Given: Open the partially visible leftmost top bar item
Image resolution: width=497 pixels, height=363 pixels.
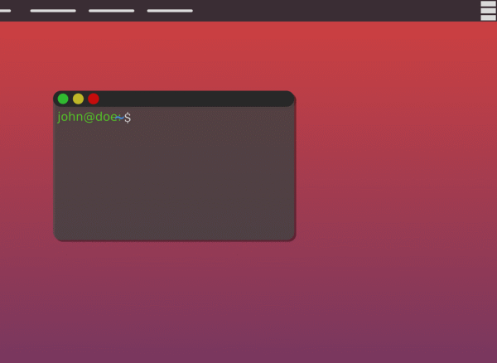Looking at the screenshot, I should (x=5, y=11).
